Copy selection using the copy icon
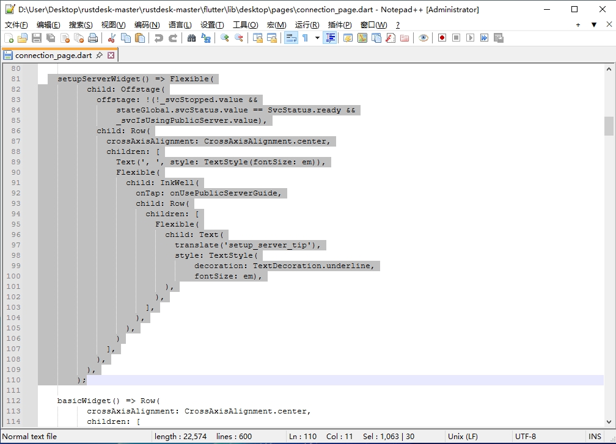The width and height of the screenshot is (616, 444). (126, 38)
